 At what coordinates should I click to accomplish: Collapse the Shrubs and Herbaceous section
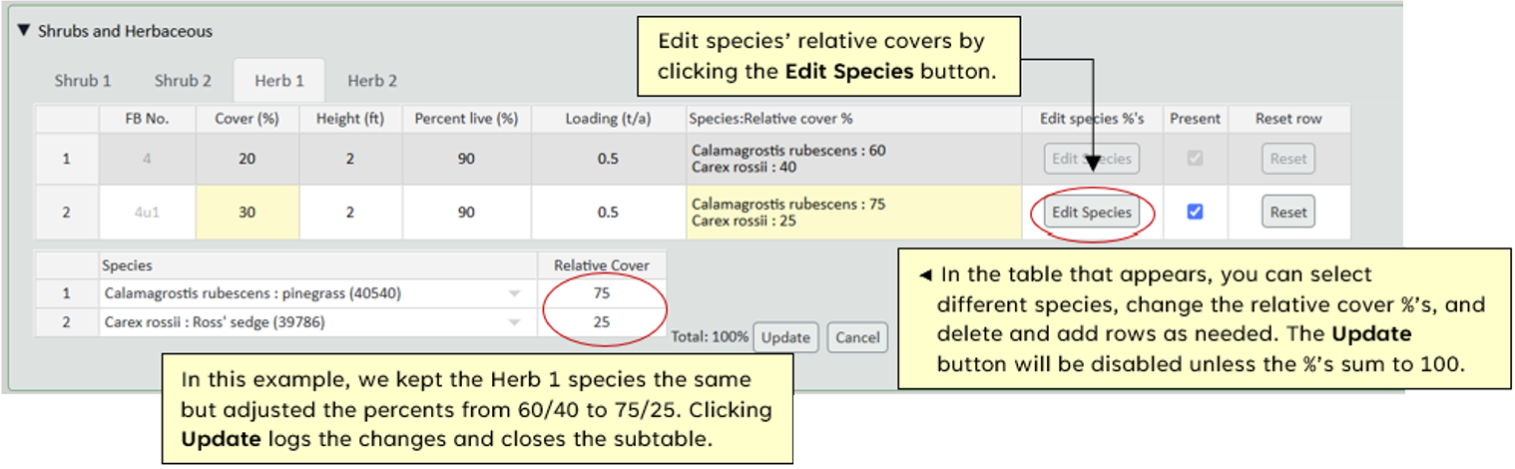click(x=24, y=31)
